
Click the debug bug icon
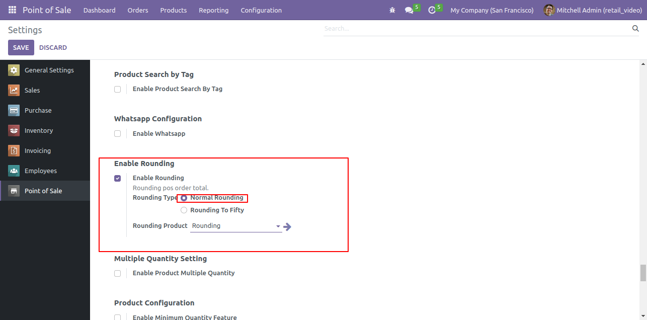(x=392, y=10)
